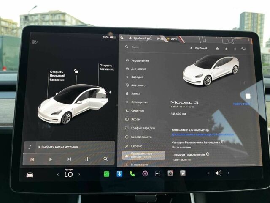
Task: Open the Phone app
Action: tap(132, 174)
